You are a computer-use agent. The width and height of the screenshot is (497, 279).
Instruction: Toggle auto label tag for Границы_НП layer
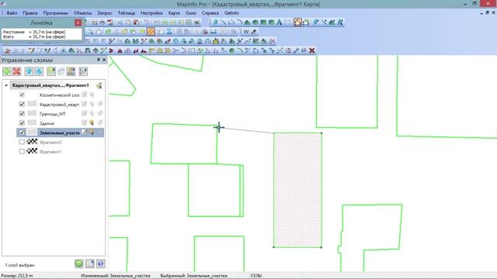click(x=100, y=114)
